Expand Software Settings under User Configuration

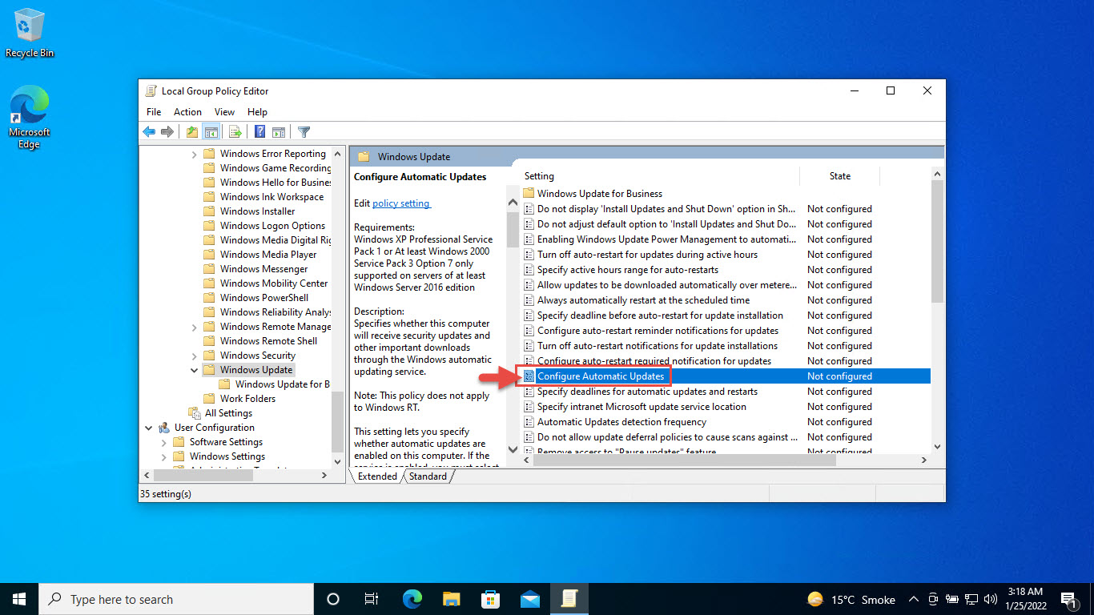(164, 442)
